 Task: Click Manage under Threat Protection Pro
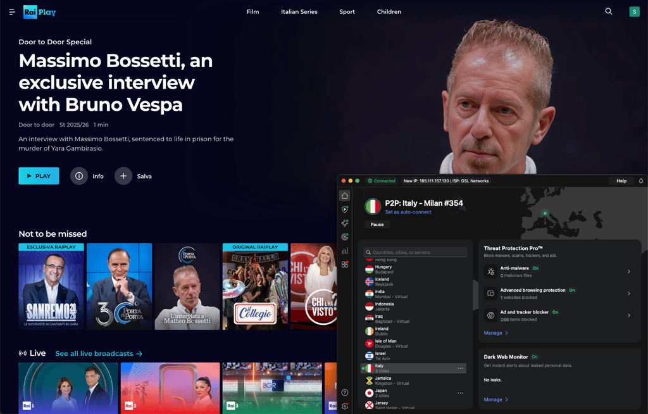[x=496, y=333]
